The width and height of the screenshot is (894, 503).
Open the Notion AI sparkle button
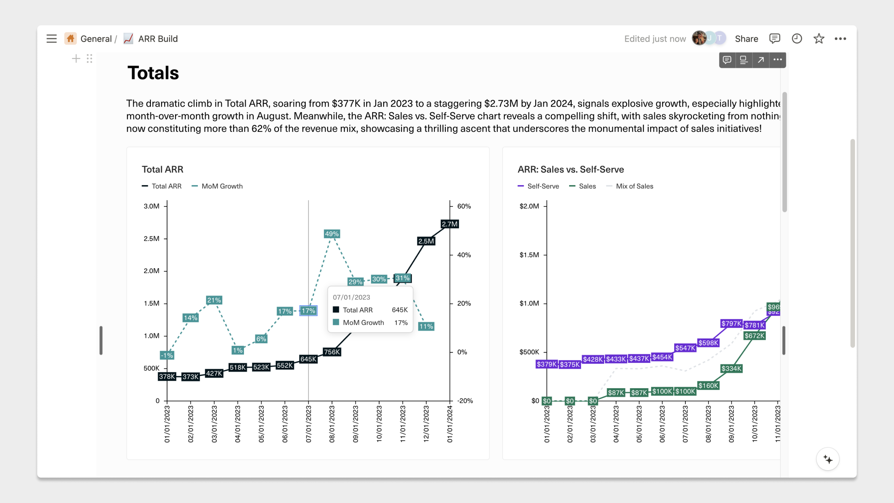coord(828,459)
